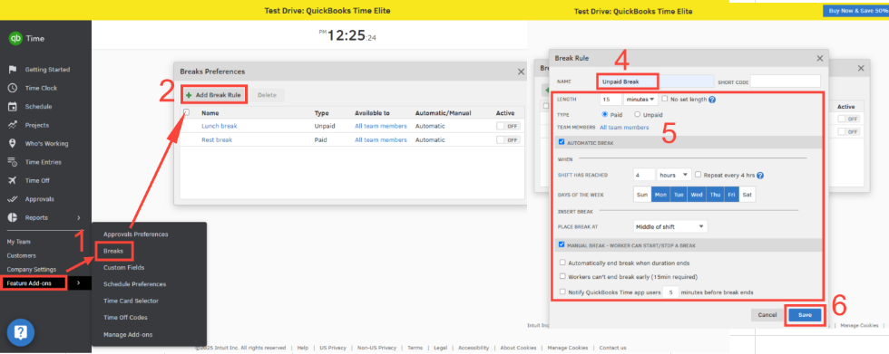Click help icon next to Repeat every 4 hrs
The image size is (889, 354).
pos(760,176)
